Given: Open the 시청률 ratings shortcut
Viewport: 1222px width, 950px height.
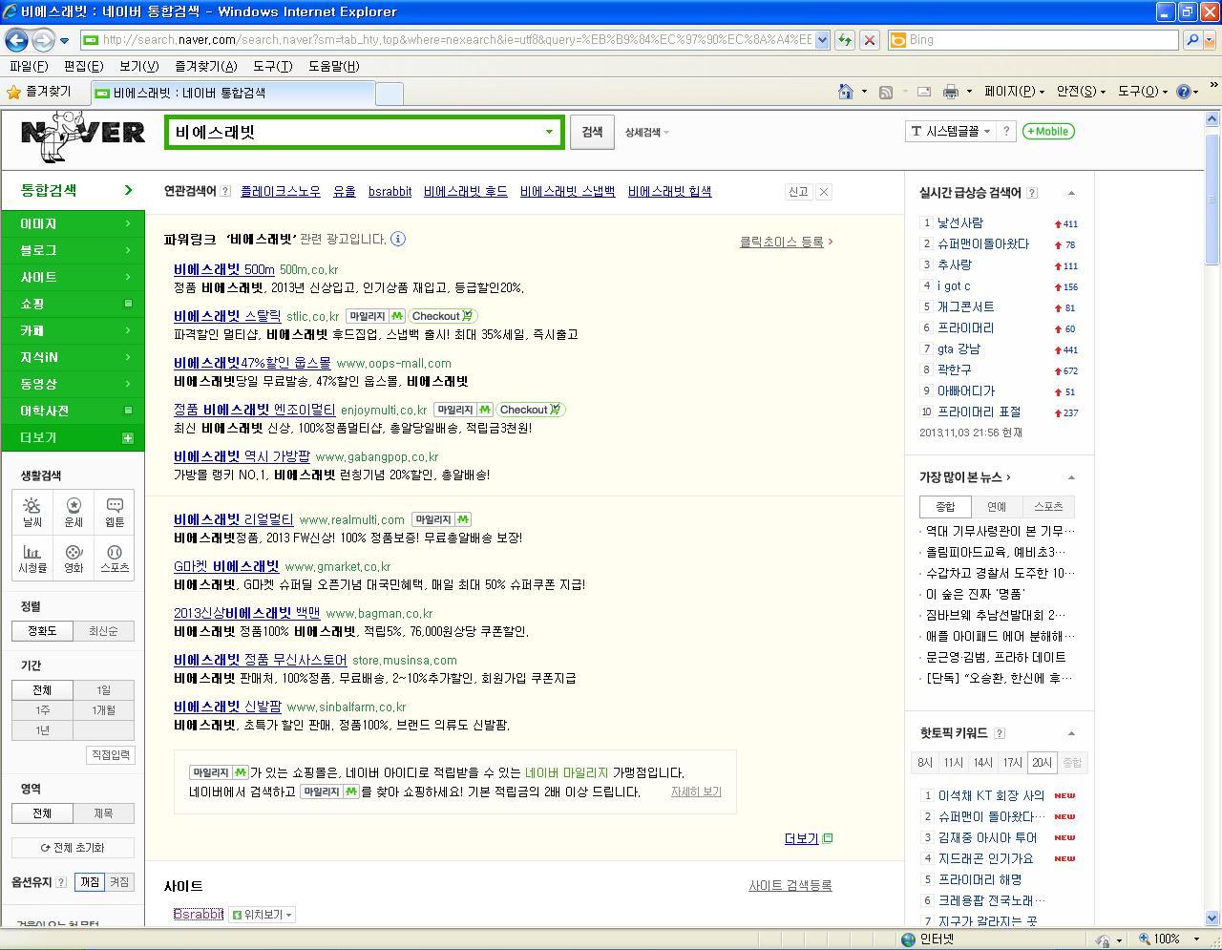Looking at the screenshot, I should [x=32, y=559].
